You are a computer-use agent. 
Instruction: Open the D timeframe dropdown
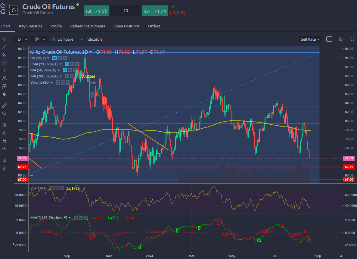pos(22,39)
